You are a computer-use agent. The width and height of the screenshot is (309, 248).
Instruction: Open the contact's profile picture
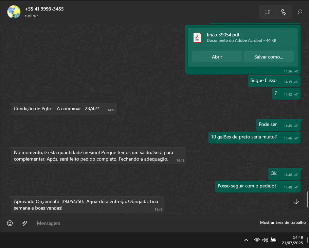coord(14,12)
